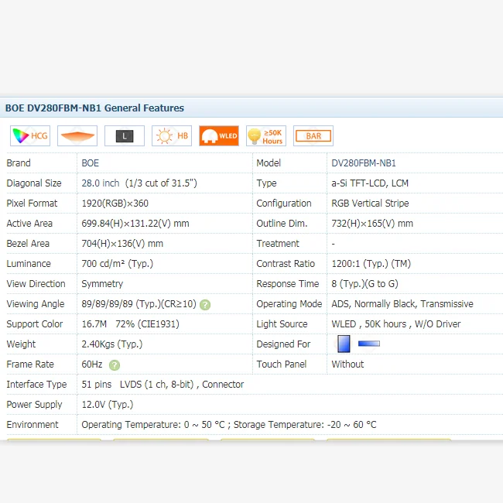Open help icon beside Viewing Angle value
This screenshot has width=503, height=503.
[205, 305]
